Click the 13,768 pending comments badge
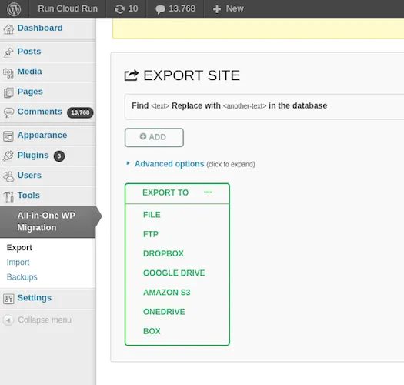404x385 pixels. pyautogui.click(x=80, y=112)
